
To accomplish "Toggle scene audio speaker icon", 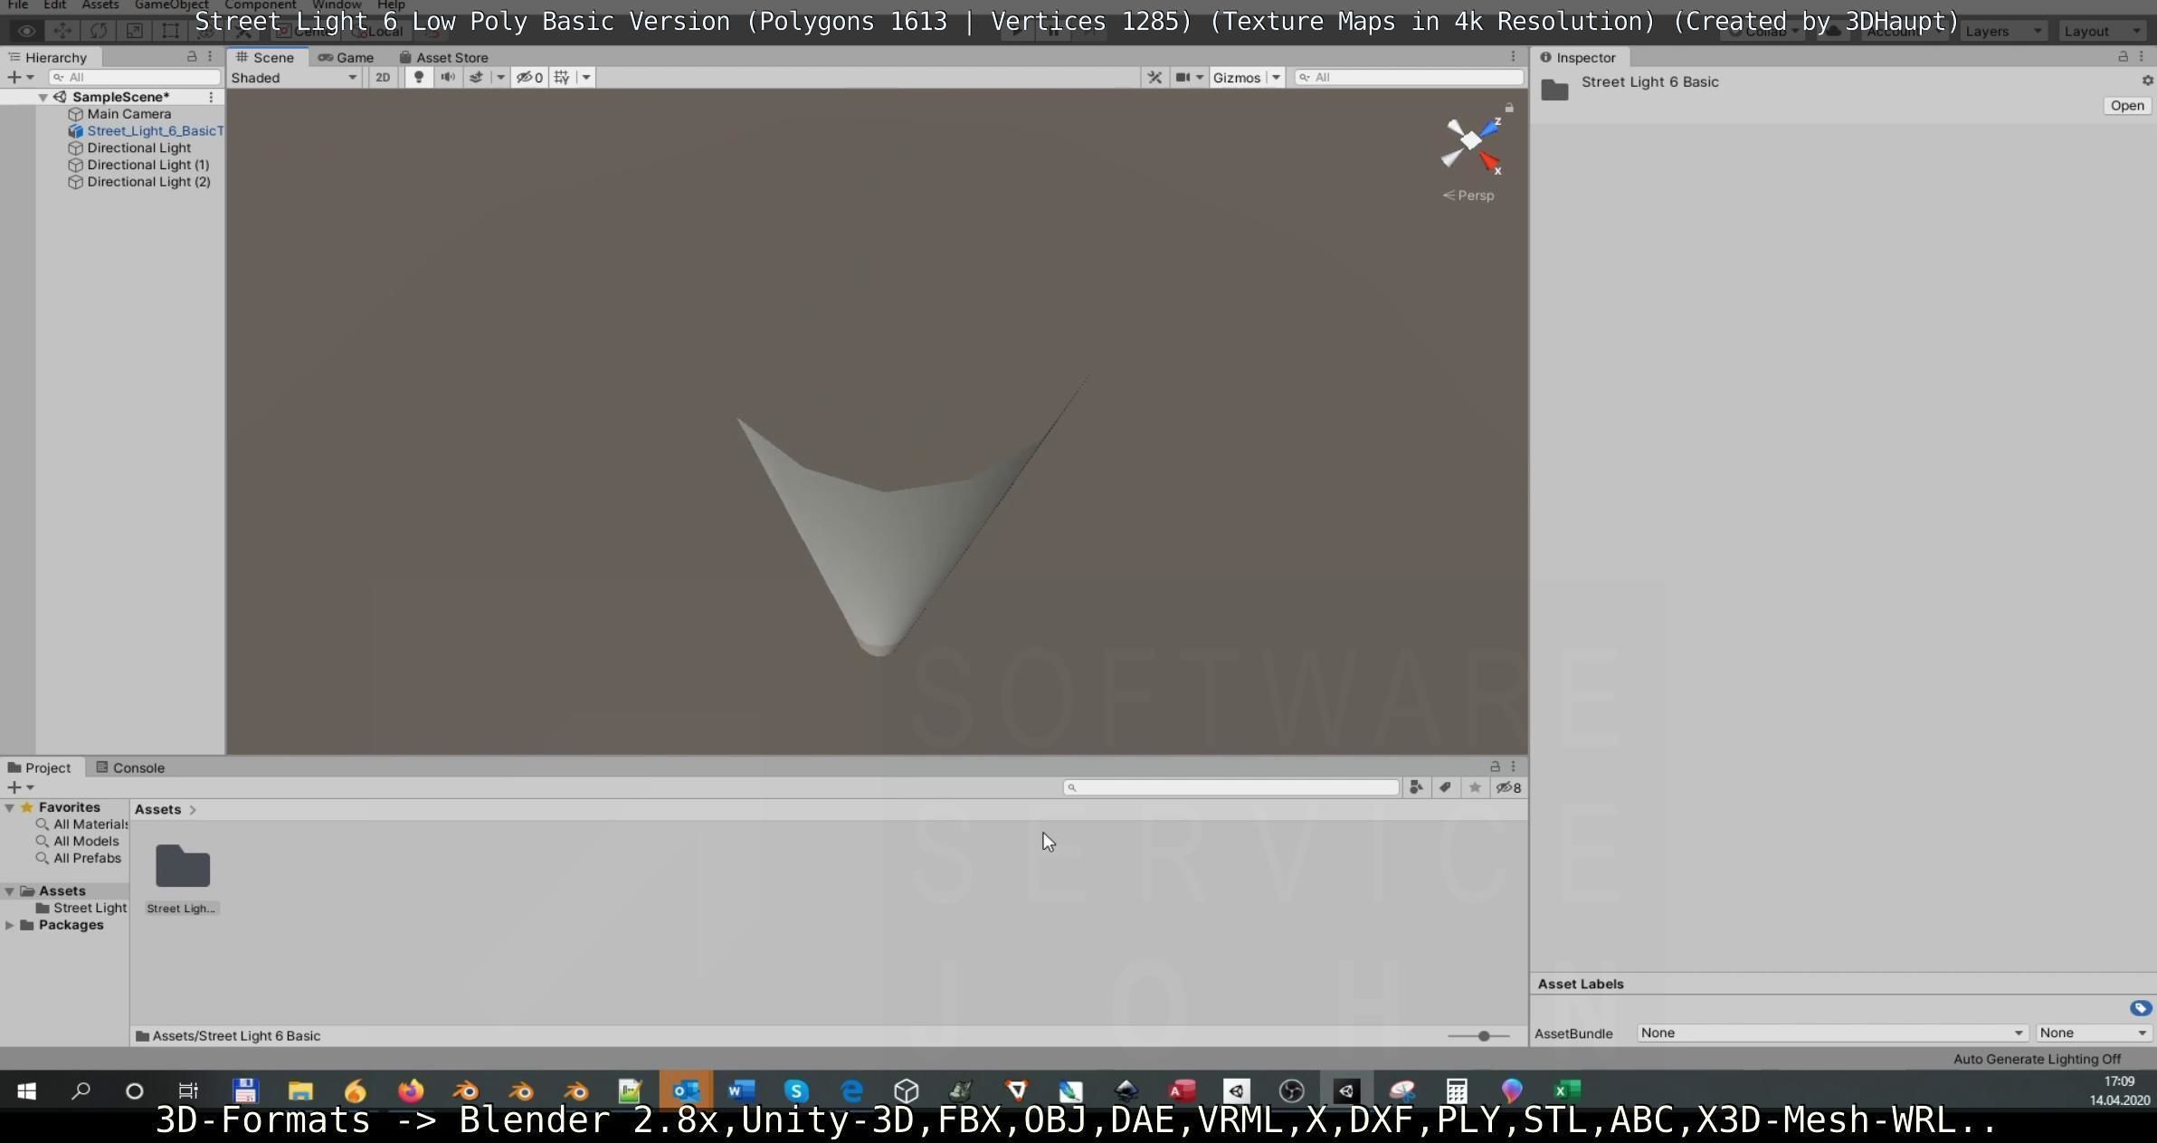I will 447,77.
